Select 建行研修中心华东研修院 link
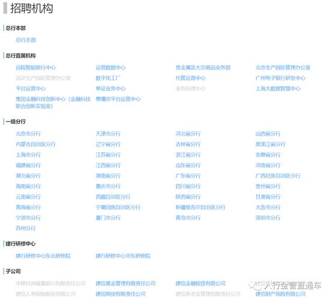 [x=123, y=256]
